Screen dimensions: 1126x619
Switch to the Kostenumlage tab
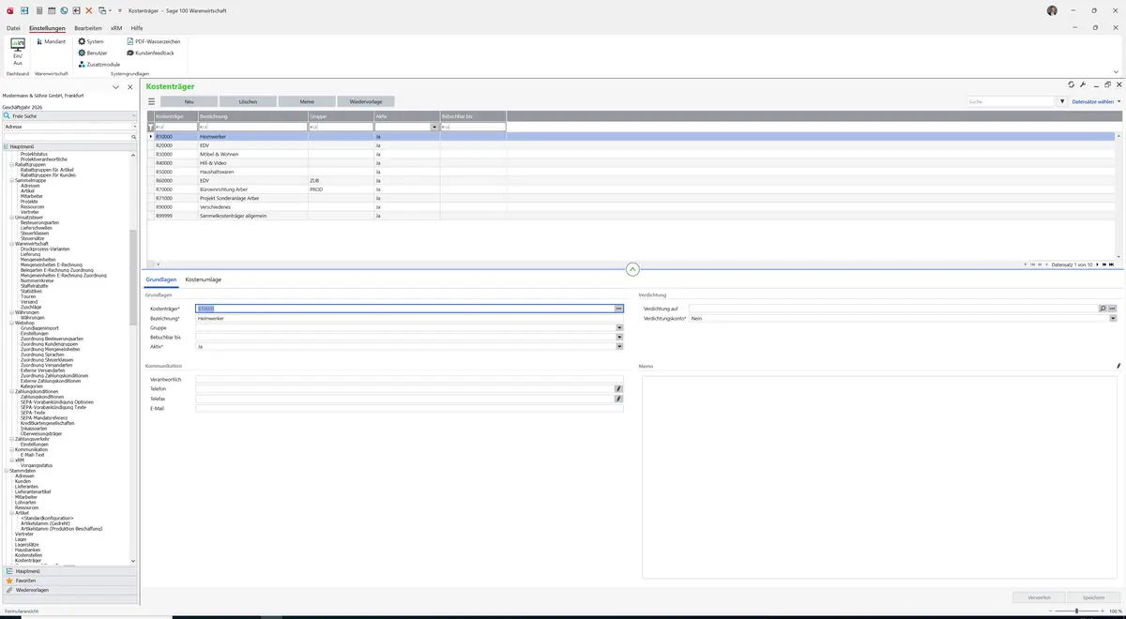[204, 280]
